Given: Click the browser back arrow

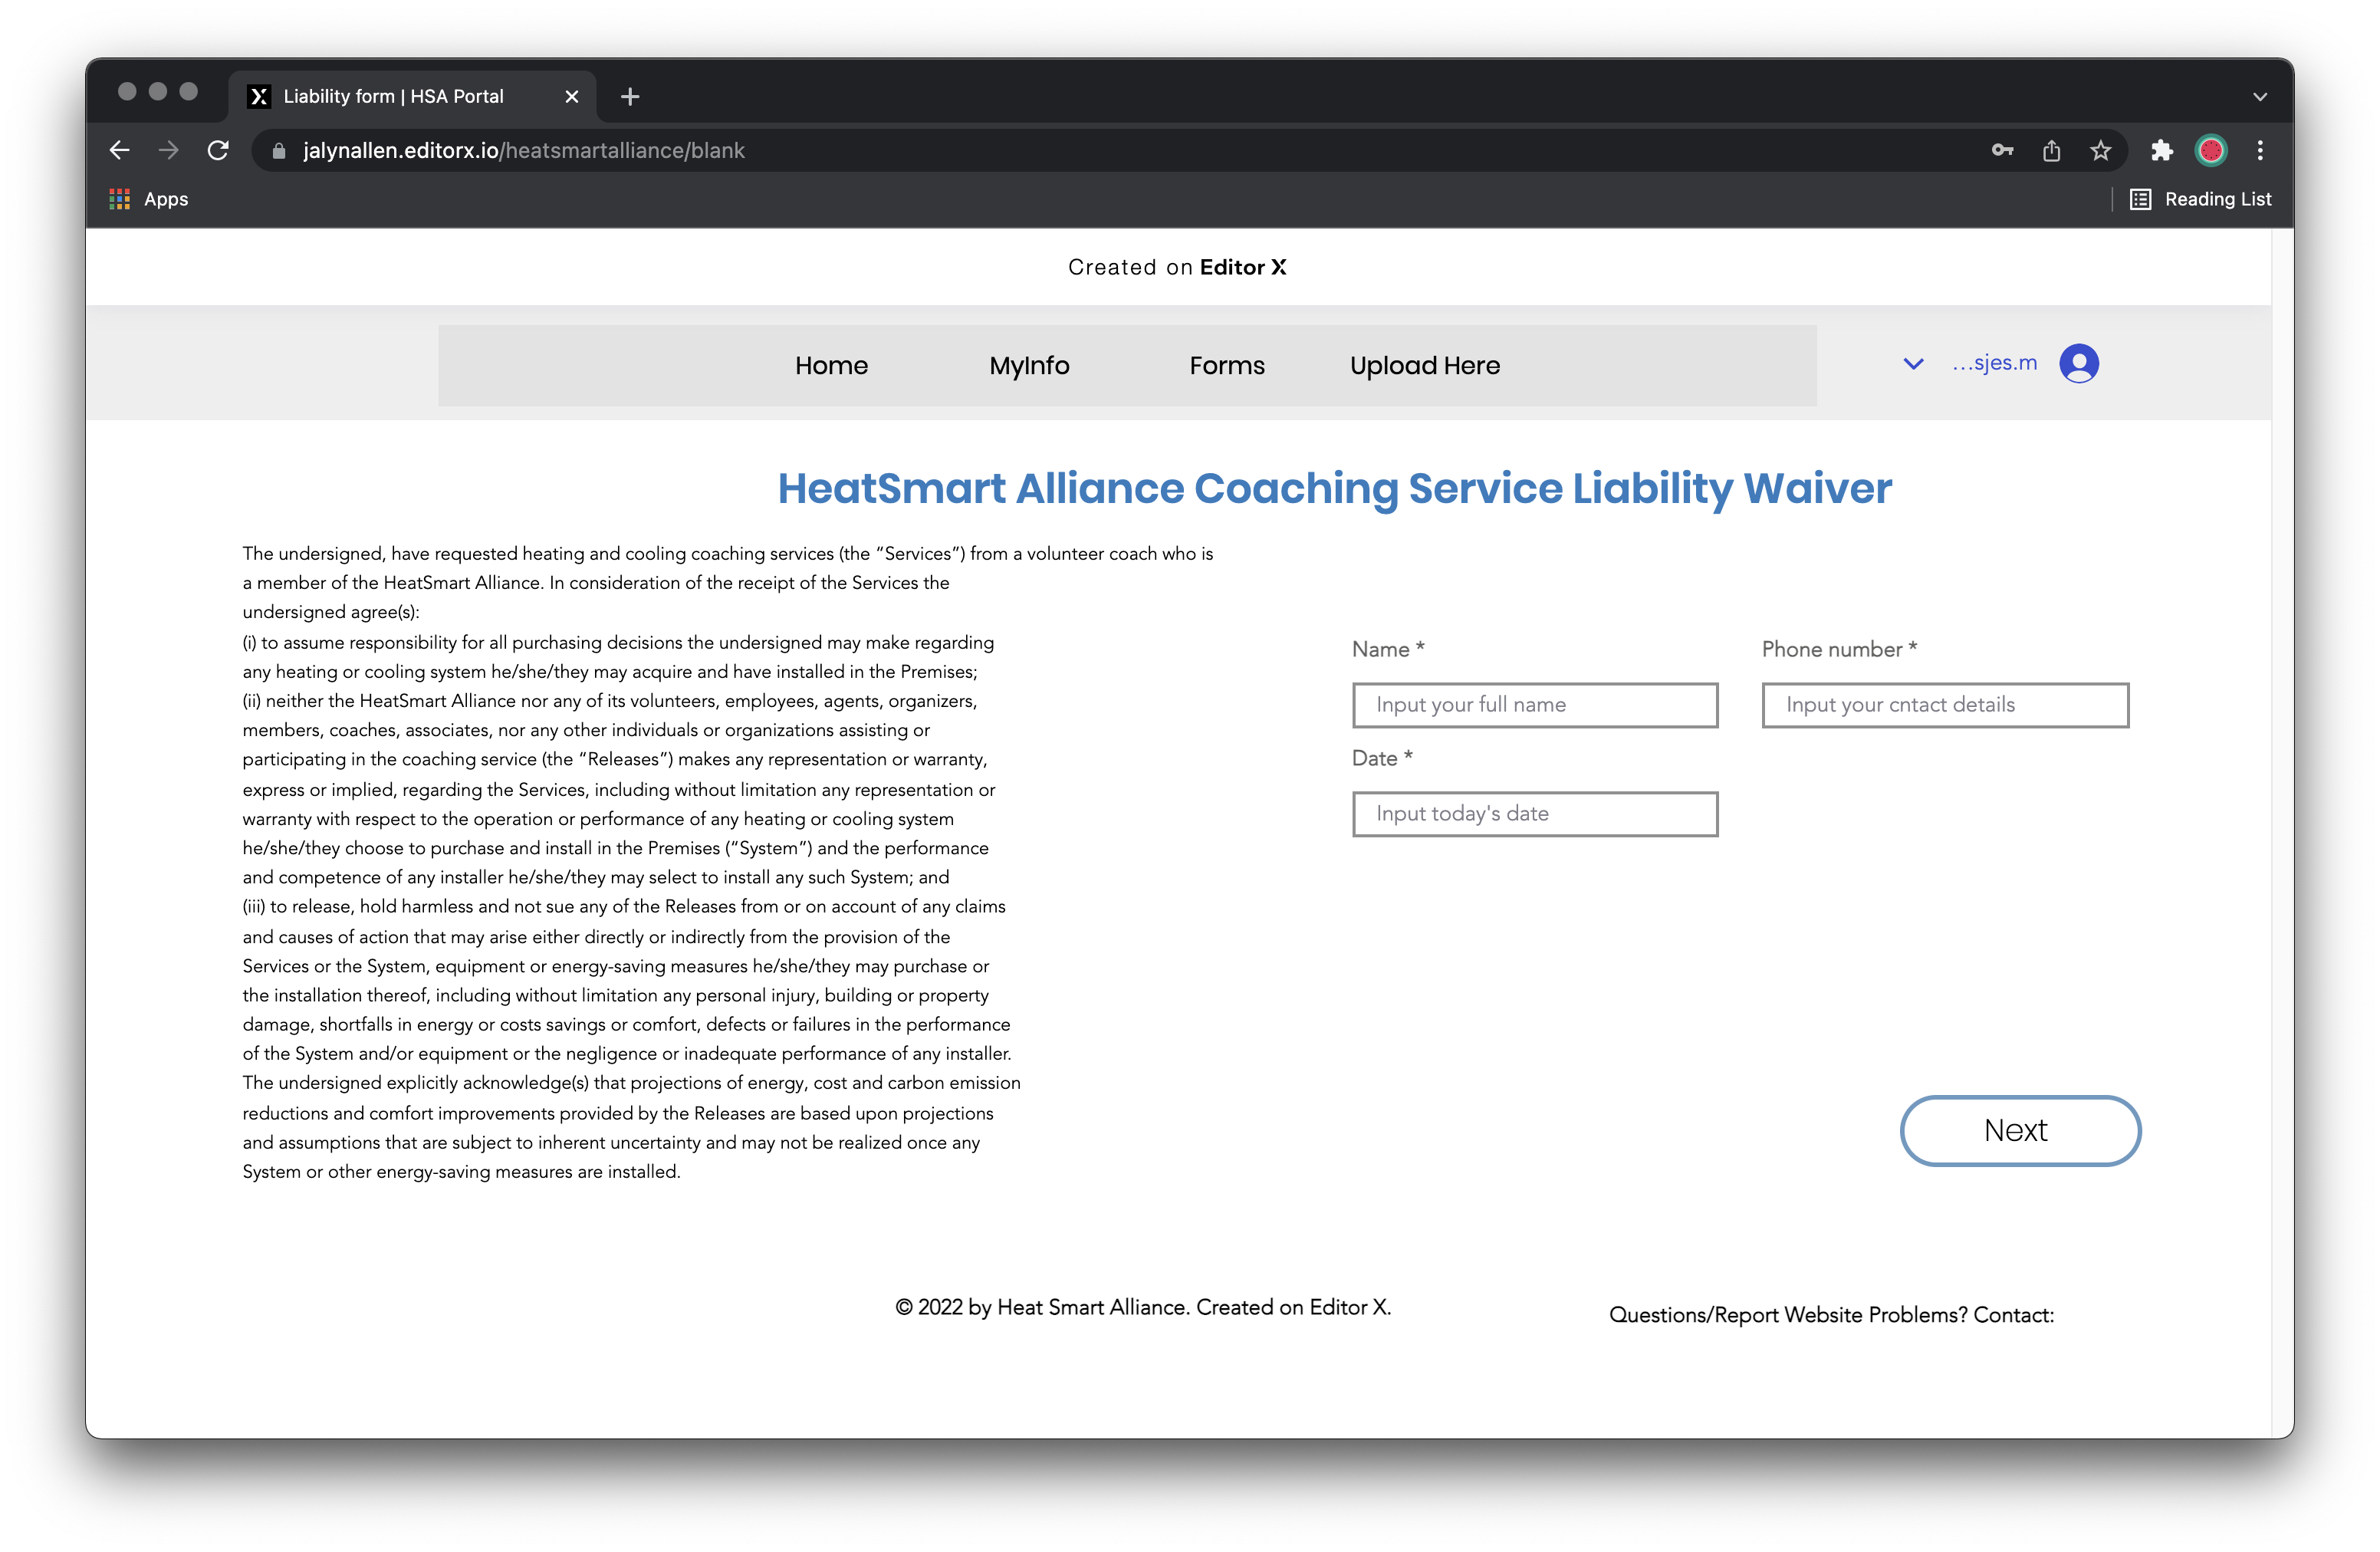Looking at the screenshot, I should [x=120, y=150].
